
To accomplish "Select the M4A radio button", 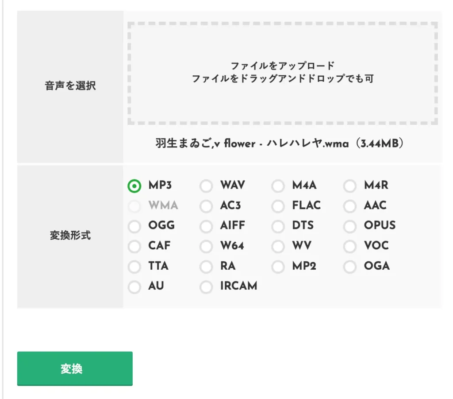I will tap(278, 186).
